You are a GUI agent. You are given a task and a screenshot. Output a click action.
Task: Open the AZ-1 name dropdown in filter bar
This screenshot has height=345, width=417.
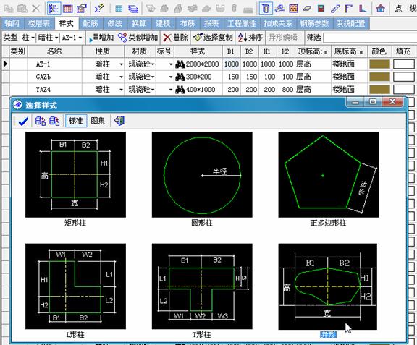click(x=72, y=38)
